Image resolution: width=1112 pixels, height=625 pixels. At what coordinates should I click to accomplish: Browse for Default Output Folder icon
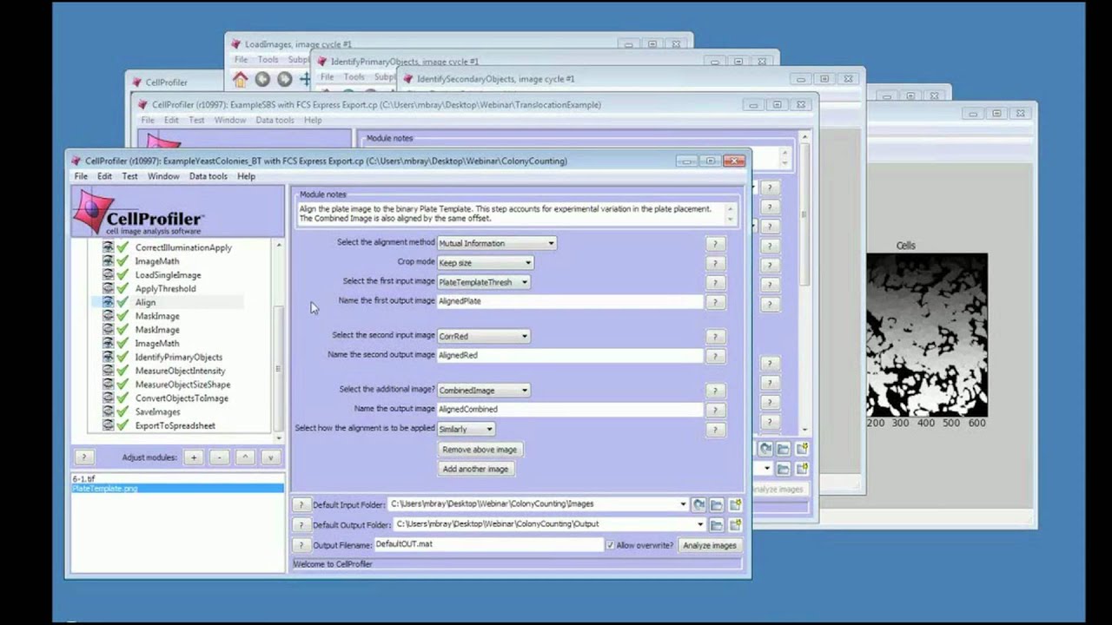pos(717,525)
